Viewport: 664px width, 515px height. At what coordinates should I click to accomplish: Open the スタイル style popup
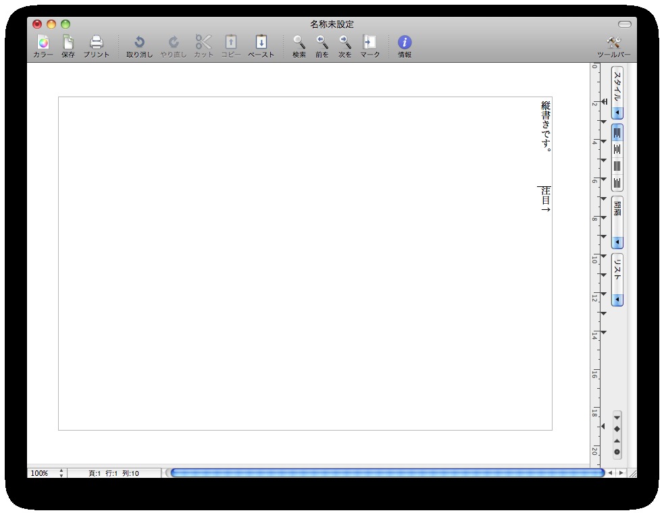click(x=617, y=92)
